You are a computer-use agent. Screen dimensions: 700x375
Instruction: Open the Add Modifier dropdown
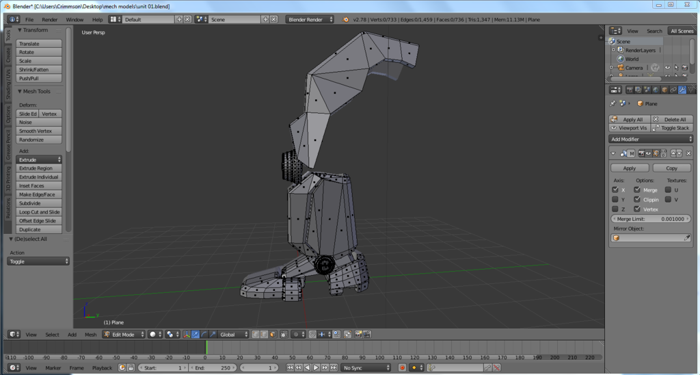(x=651, y=139)
